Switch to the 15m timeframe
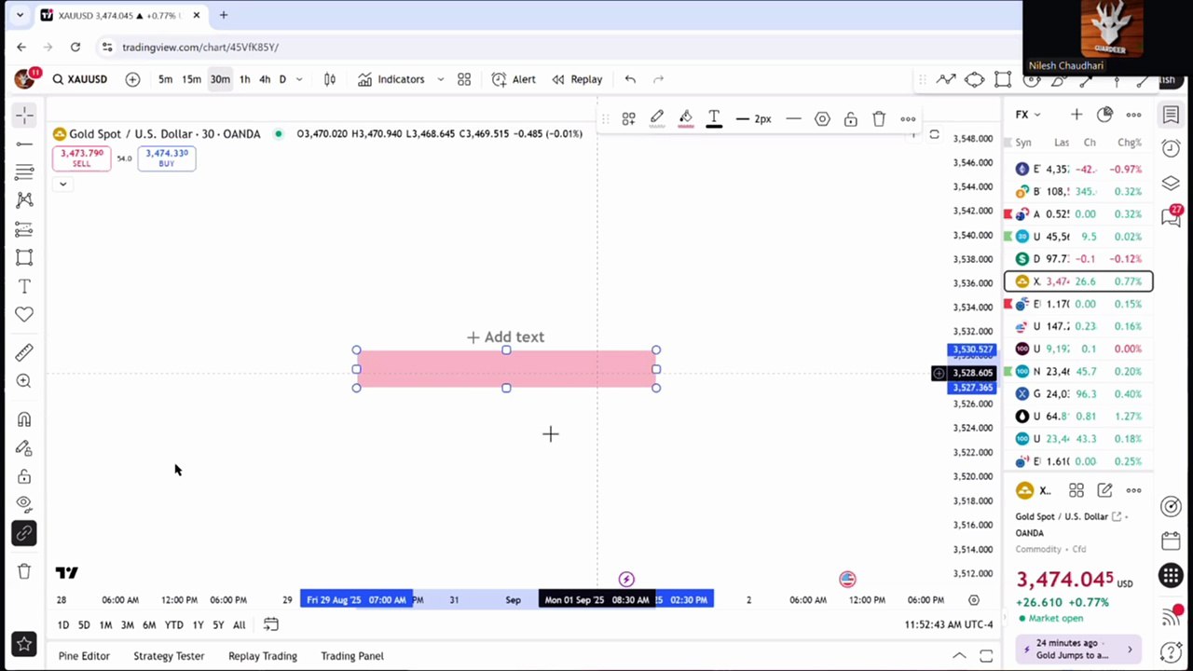Viewport: 1193px width, 671px height. [x=191, y=79]
